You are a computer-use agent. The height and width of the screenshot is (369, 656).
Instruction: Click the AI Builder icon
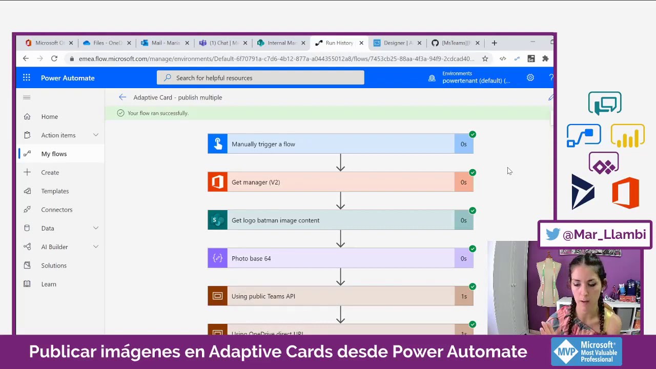coord(27,247)
